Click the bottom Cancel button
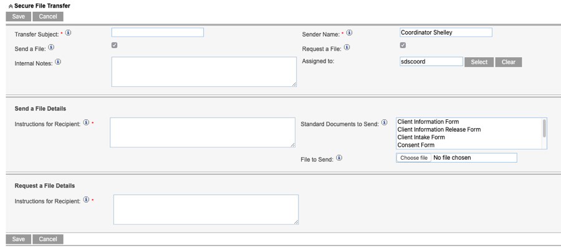 (48, 239)
